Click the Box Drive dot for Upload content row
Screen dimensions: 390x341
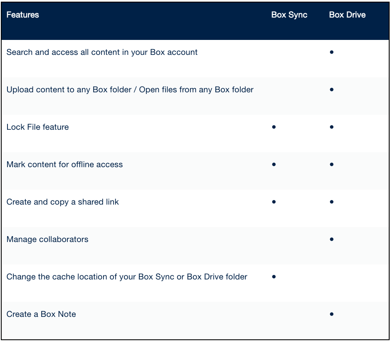pyautogui.click(x=331, y=89)
